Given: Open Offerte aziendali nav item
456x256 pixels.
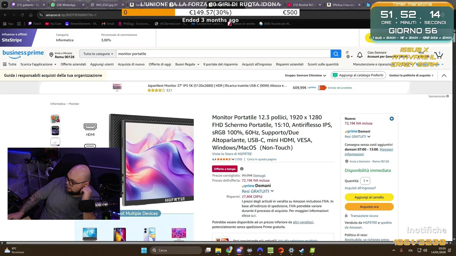Looking at the screenshot, I should point(73,64).
